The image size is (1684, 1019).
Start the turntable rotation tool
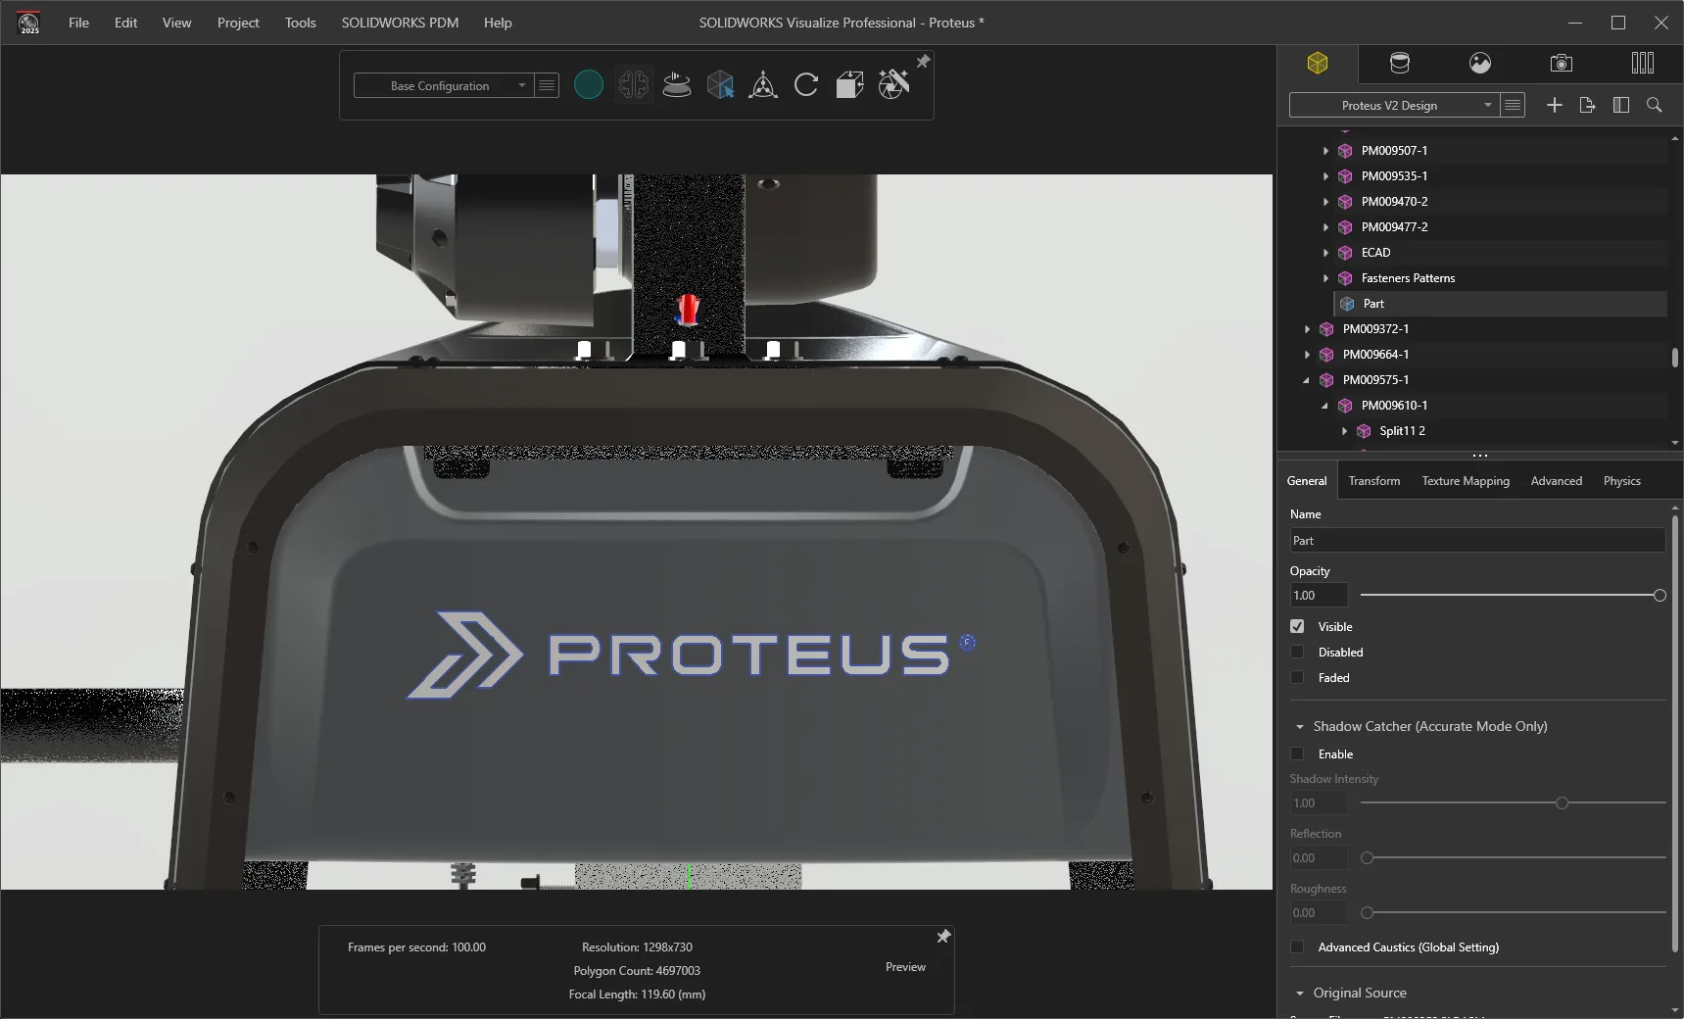(x=677, y=85)
